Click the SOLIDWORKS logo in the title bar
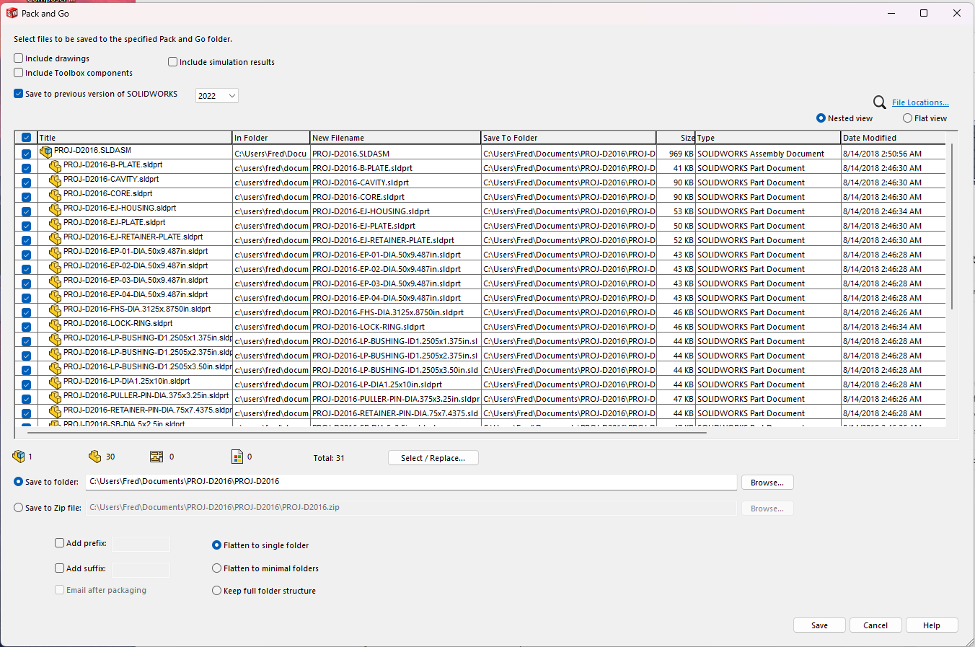This screenshot has width=975, height=647. 12,13
